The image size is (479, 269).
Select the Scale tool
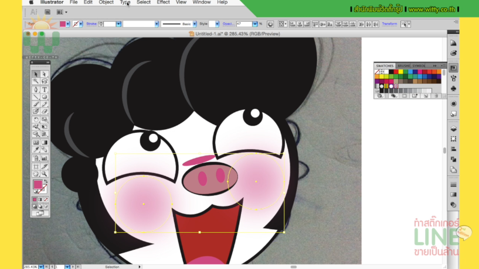45,119
